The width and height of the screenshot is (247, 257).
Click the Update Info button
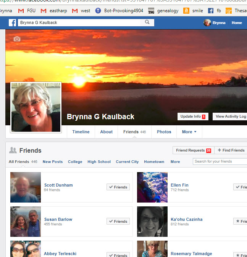coord(192,117)
